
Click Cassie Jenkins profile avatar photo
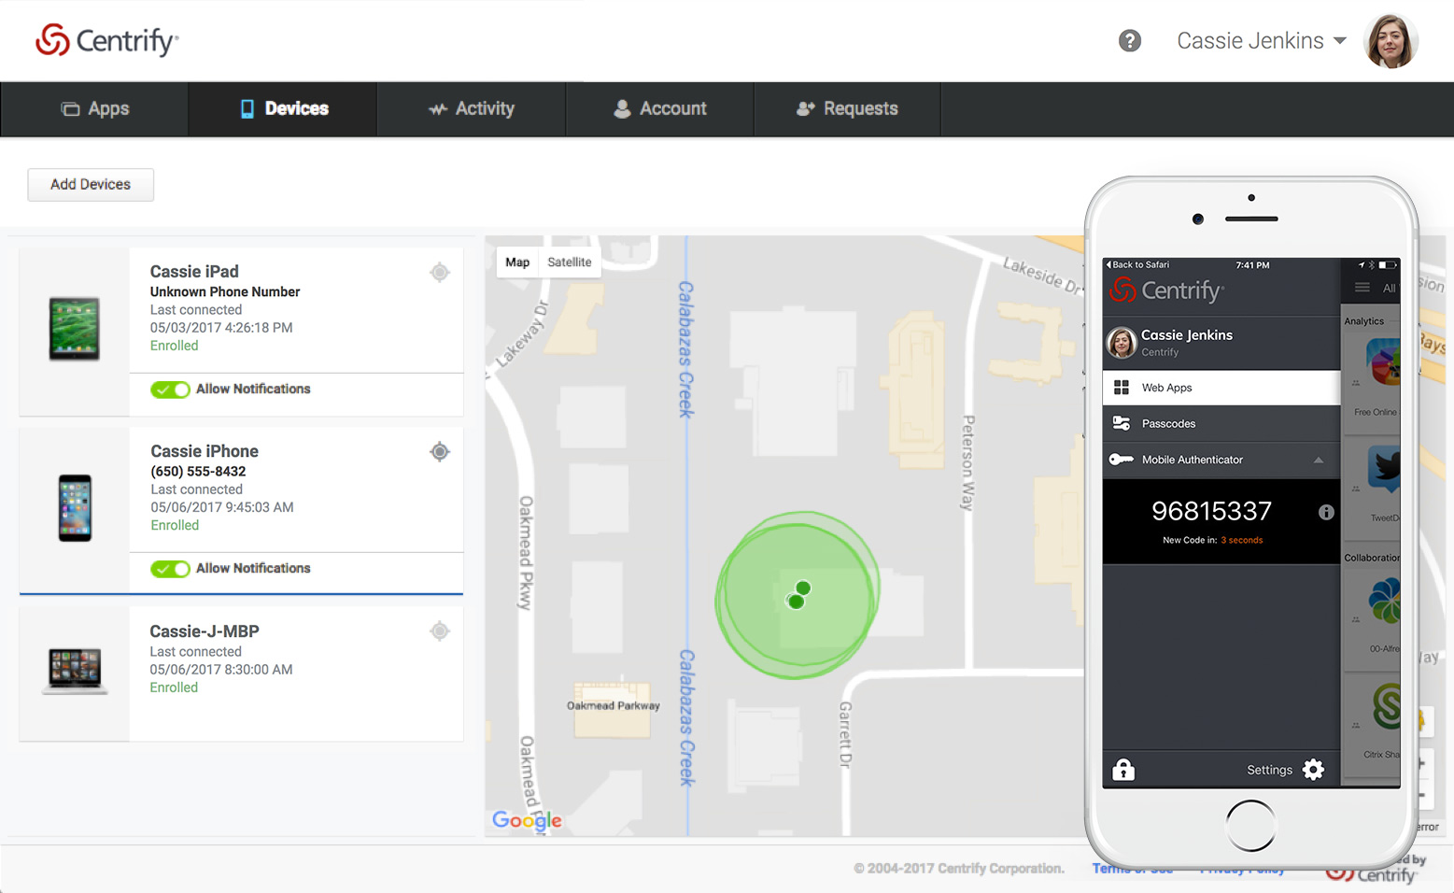coord(1390,41)
